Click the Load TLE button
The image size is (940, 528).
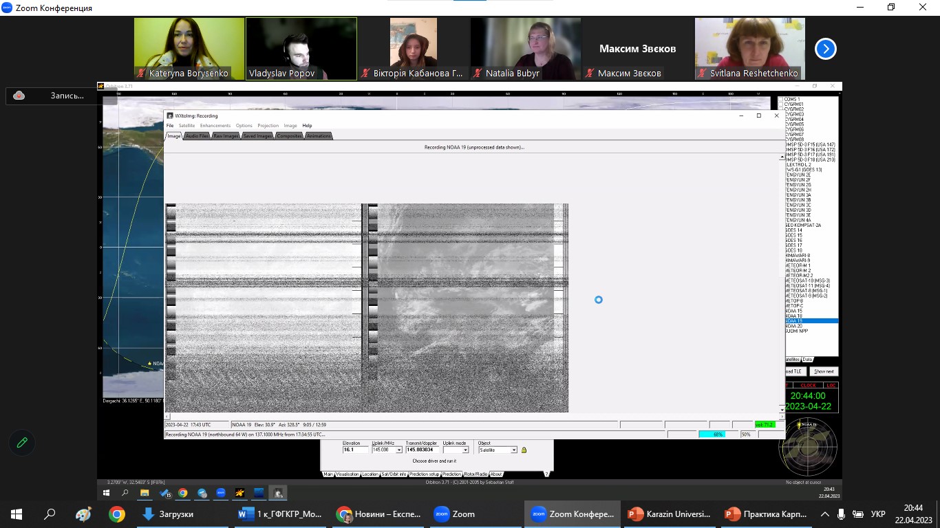point(793,371)
